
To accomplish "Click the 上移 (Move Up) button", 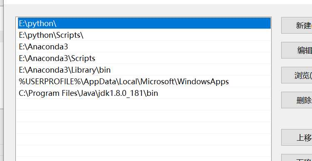I will [297, 137].
